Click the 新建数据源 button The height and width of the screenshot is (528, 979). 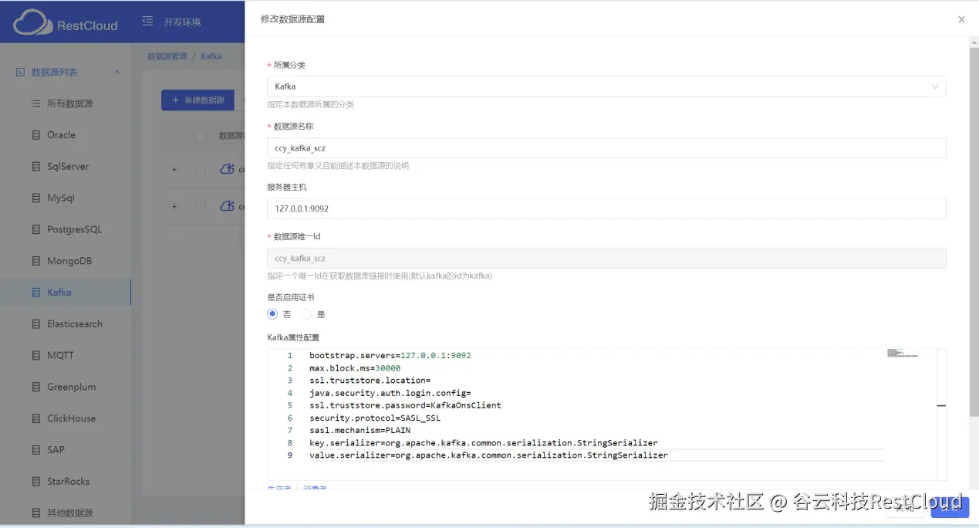197,100
